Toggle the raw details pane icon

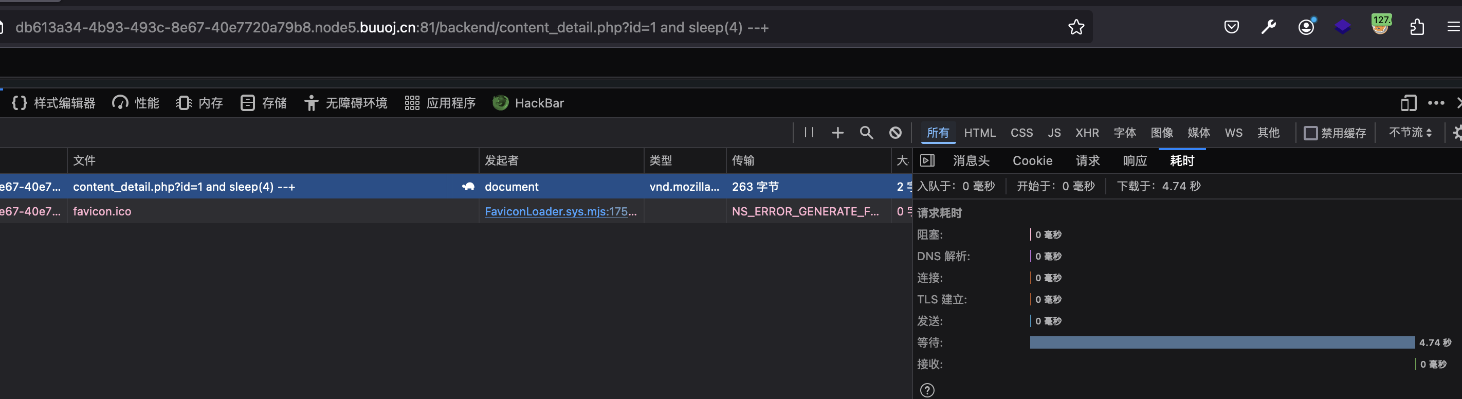(x=927, y=160)
